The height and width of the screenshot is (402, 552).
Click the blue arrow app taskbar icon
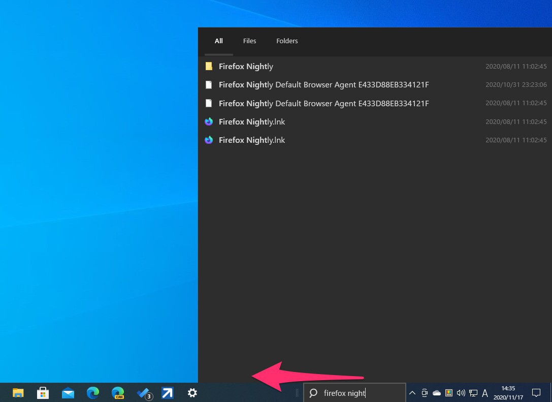(x=168, y=393)
